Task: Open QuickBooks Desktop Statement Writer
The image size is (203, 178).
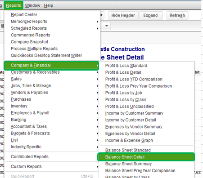Action: coord(52,55)
